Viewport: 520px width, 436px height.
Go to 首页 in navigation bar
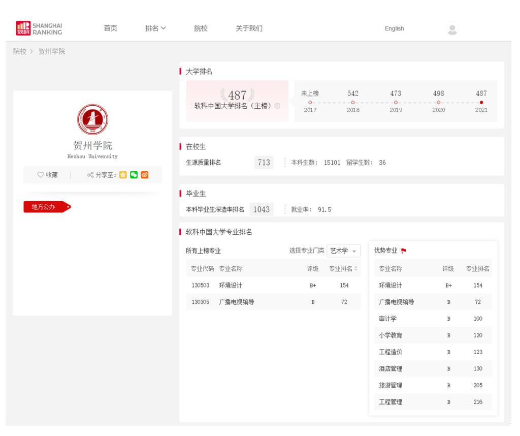point(110,28)
